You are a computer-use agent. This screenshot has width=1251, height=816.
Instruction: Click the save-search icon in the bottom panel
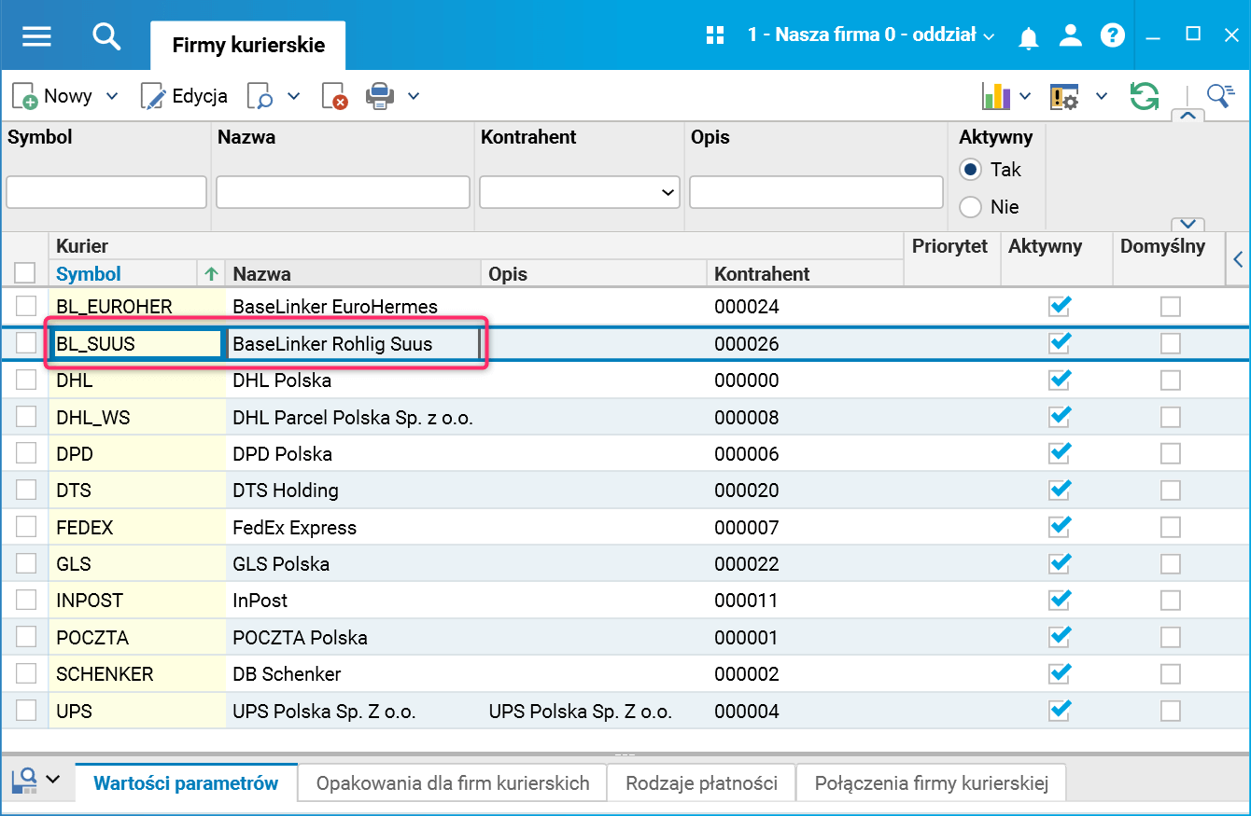24,781
